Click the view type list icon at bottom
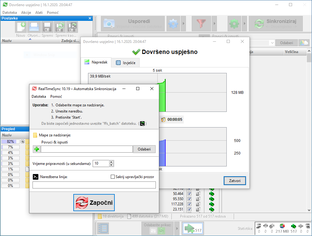The width and height of the screenshot is (312, 236). click(103, 228)
